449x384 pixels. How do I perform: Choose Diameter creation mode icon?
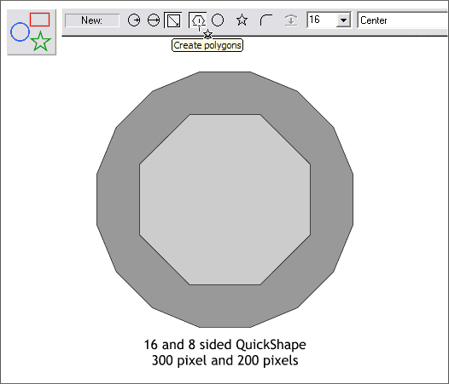click(x=154, y=20)
